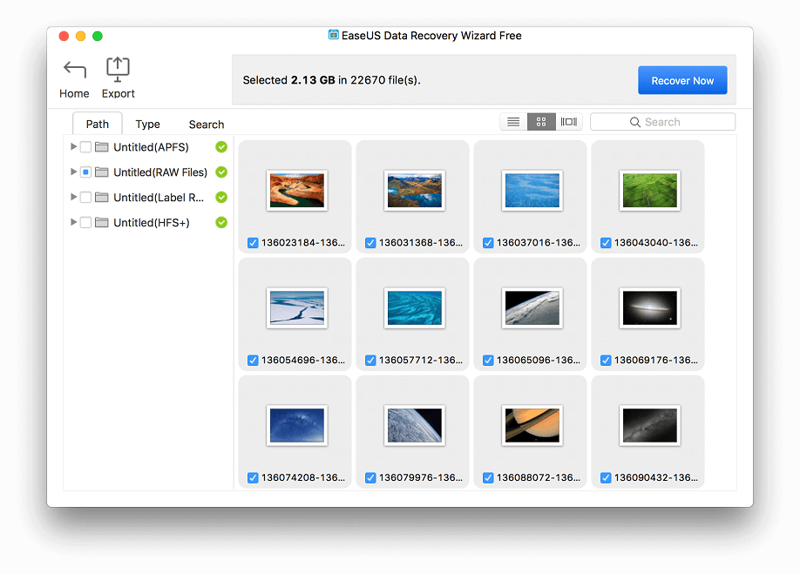Click the Recover Now button
This screenshot has width=800, height=574.
coord(682,79)
